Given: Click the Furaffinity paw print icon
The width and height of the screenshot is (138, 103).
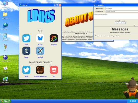Looking at the screenshot, I should coord(54,38).
